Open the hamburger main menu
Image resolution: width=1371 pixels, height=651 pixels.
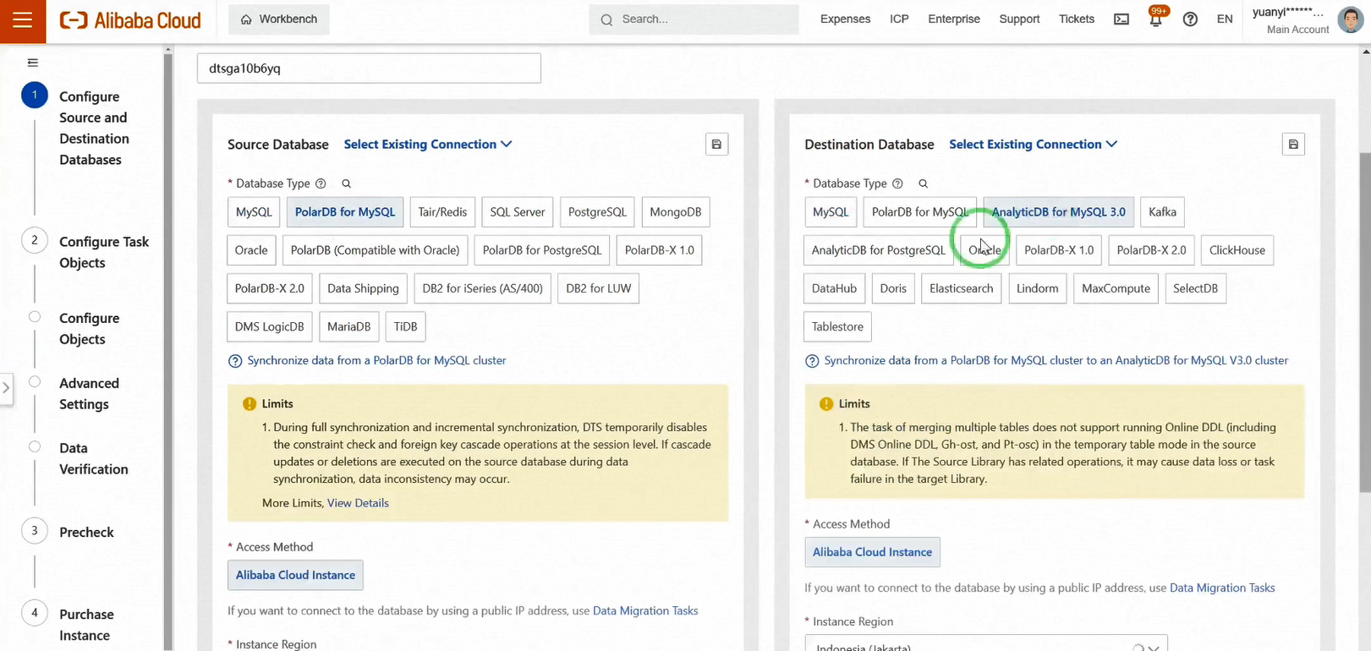(x=23, y=20)
